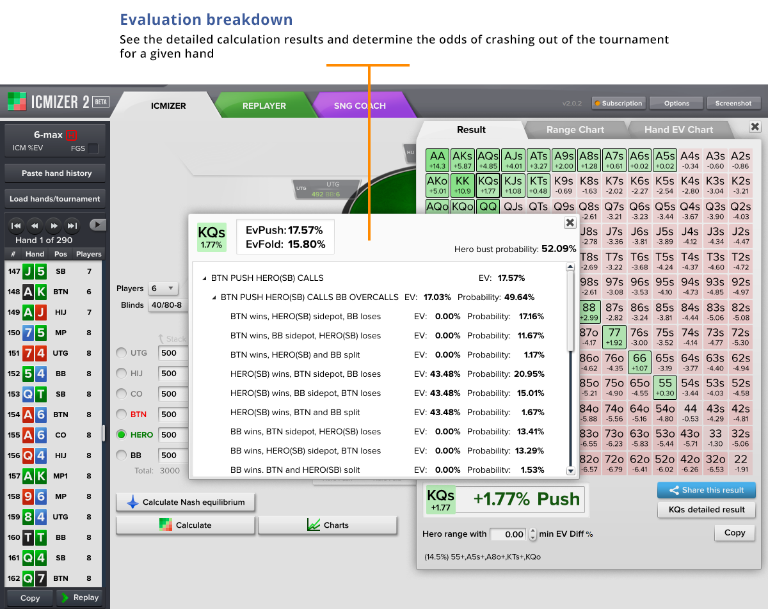The width and height of the screenshot is (768, 609).
Task: Click Calculate Nash equilibrium button
Action: pos(185,502)
